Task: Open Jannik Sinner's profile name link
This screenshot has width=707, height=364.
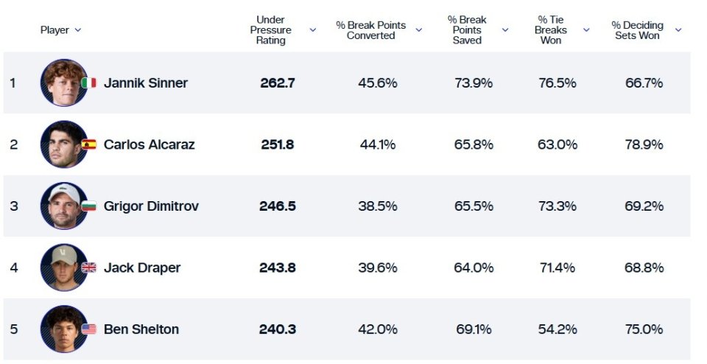Action: tap(146, 83)
